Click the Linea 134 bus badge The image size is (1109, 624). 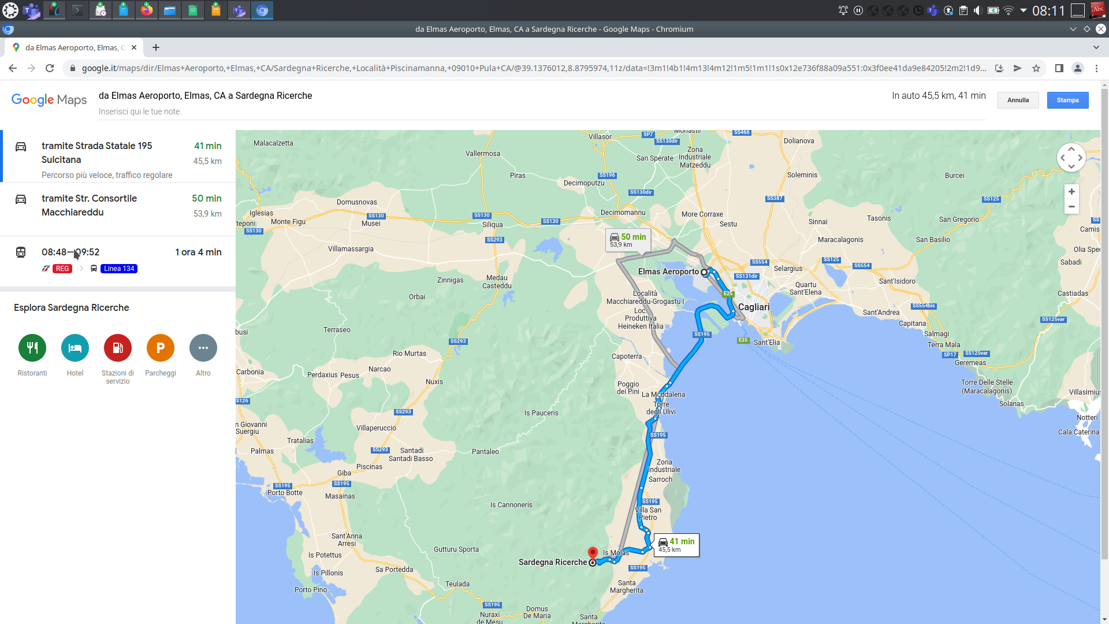click(119, 269)
